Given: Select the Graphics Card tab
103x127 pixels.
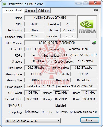Looking at the screenshot, I should 13,10.
